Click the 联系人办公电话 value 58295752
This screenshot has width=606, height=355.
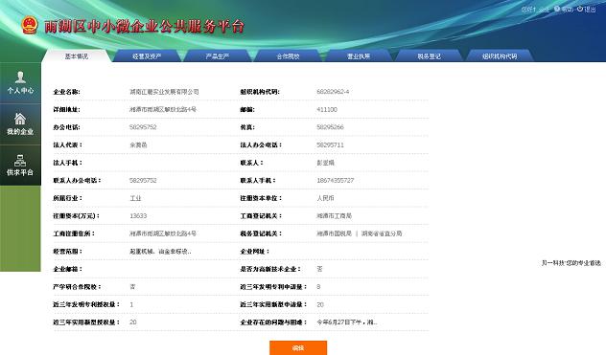point(143,180)
